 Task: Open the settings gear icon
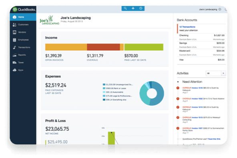point(220,9)
